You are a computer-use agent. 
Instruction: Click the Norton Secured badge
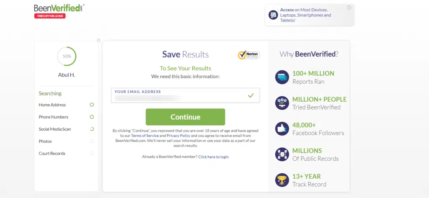click(248, 55)
